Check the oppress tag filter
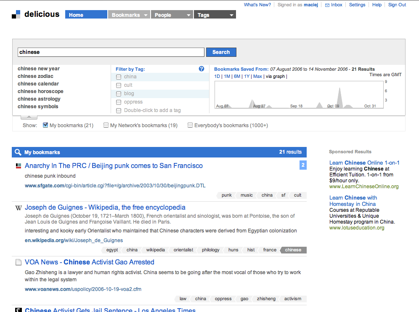 (119, 102)
